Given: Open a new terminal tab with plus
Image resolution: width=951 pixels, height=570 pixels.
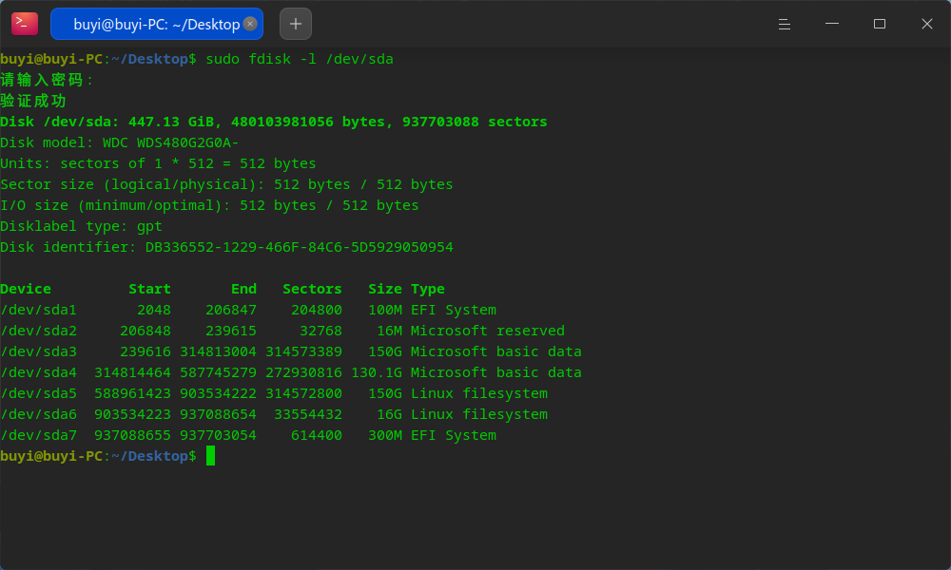Looking at the screenshot, I should pos(296,24).
